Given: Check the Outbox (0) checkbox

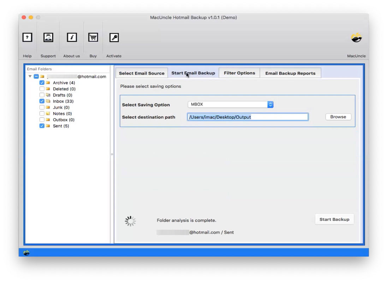Looking at the screenshot, I should click(x=42, y=120).
